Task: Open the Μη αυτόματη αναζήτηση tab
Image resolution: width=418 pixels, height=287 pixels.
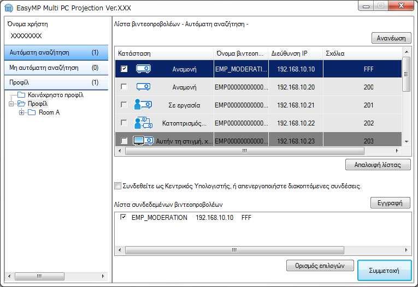Action: [56, 68]
